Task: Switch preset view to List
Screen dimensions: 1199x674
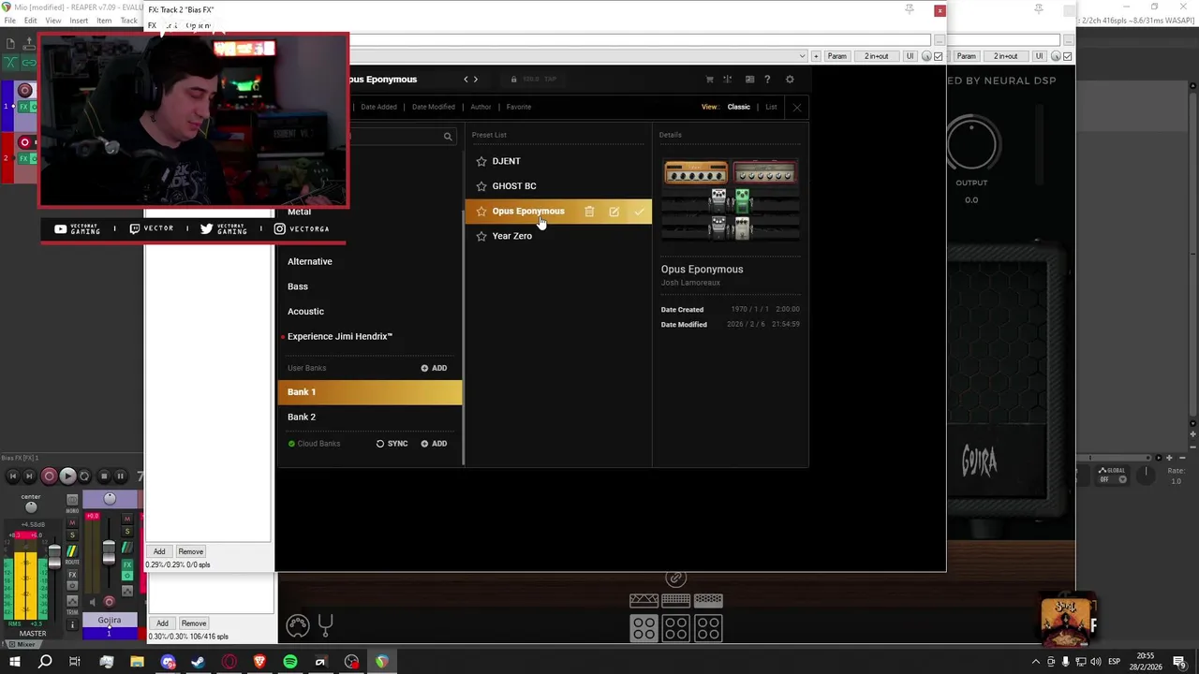Action: 771,107
